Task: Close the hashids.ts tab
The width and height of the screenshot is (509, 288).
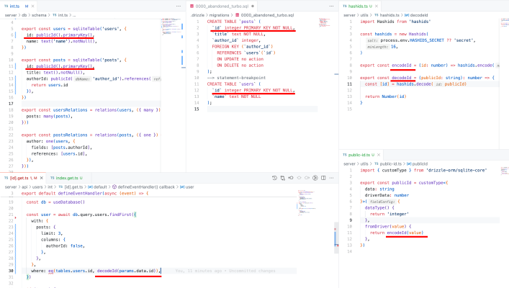Action: (377, 6)
